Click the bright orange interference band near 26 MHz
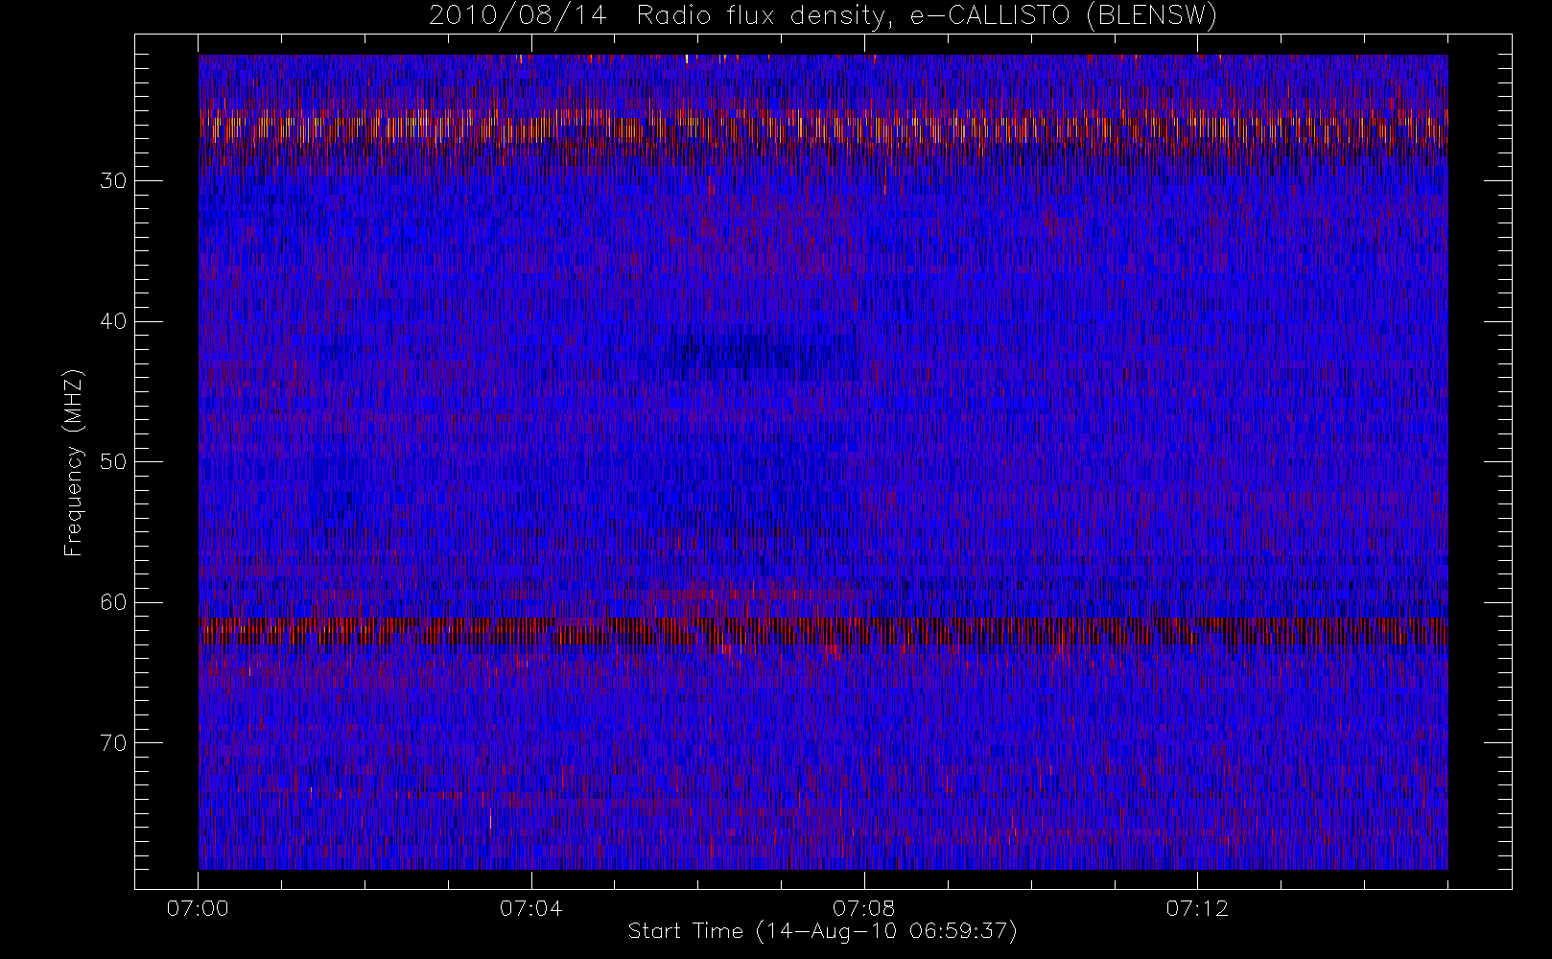The height and width of the screenshot is (959, 1552). [x=823, y=128]
